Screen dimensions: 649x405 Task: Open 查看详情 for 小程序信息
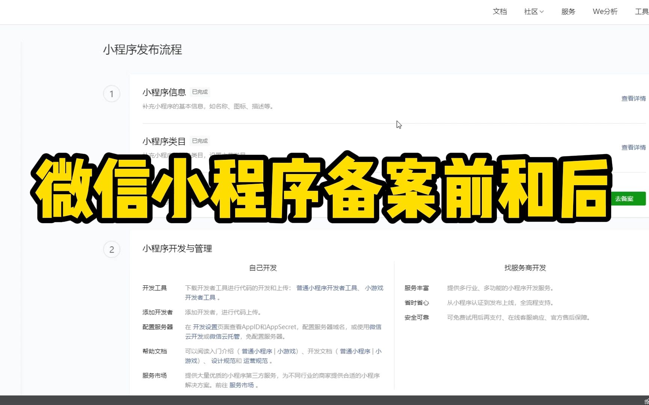[x=633, y=98]
